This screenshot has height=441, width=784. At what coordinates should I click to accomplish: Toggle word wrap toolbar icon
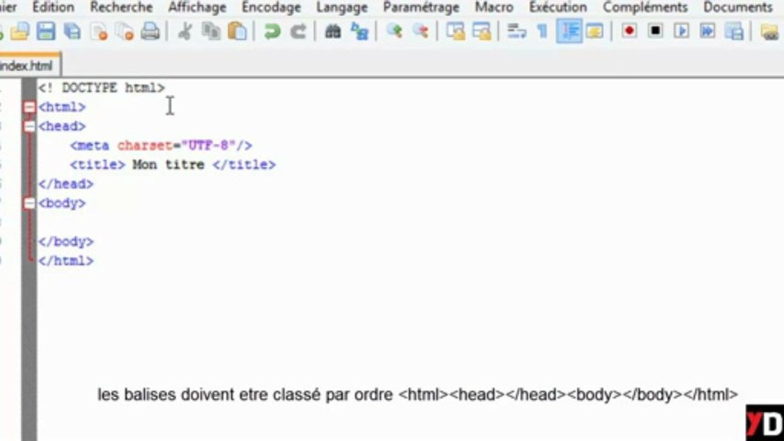pos(517,31)
